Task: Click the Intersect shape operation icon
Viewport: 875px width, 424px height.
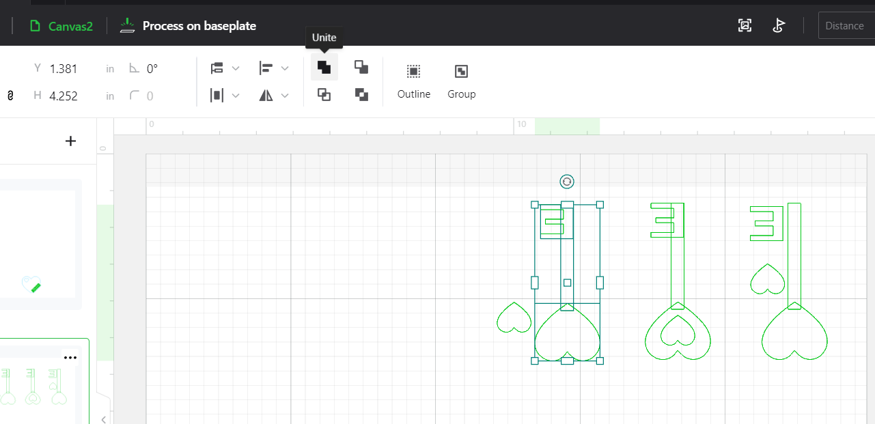Action: (x=323, y=95)
